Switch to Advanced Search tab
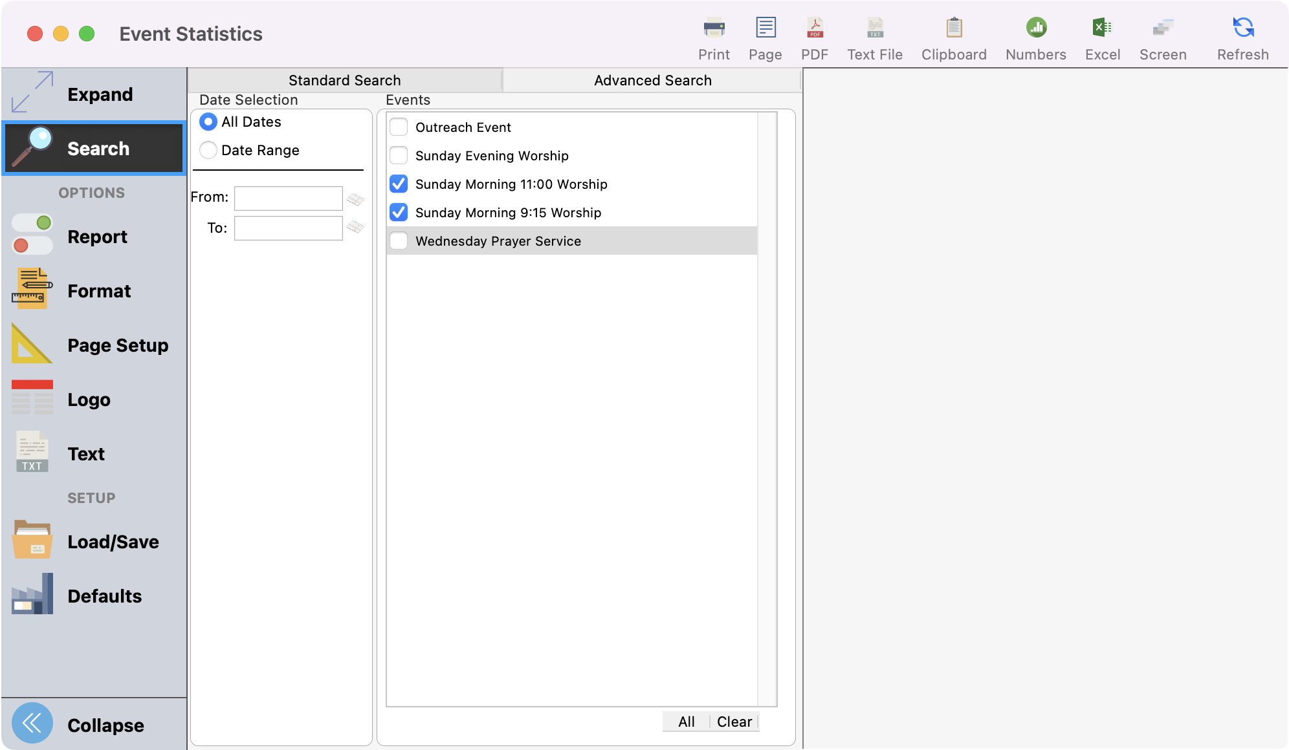1289x750 pixels. 652,80
